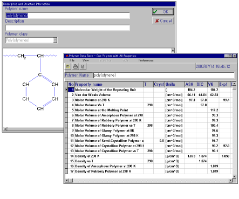
Task: Click the empty Description field
Action: click(x=67, y=28)
